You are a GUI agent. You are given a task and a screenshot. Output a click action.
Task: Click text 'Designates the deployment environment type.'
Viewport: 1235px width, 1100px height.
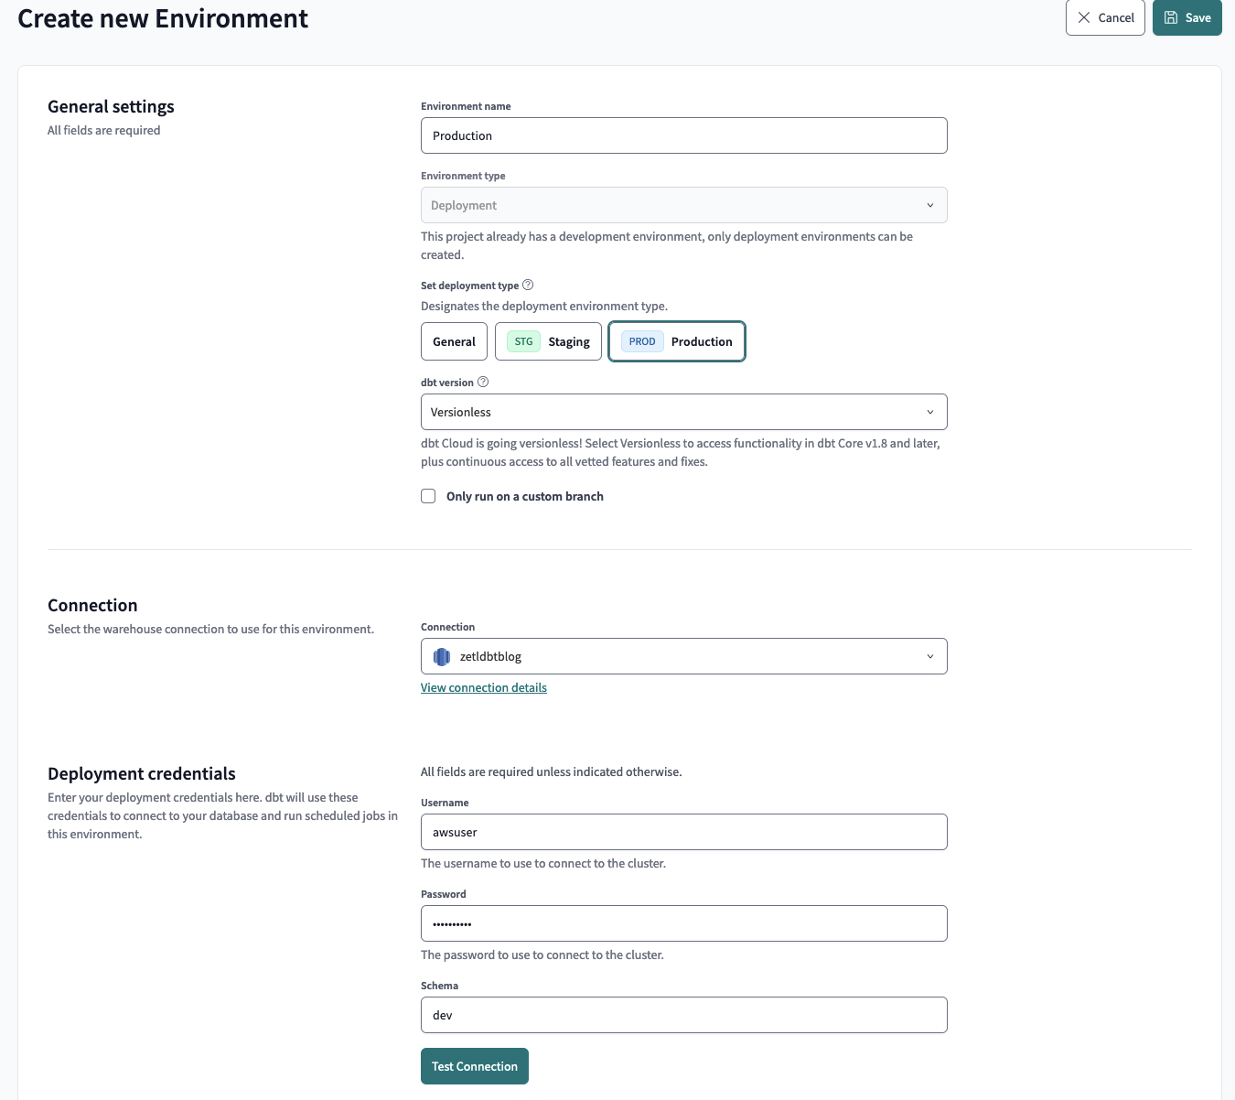[544, 306]
